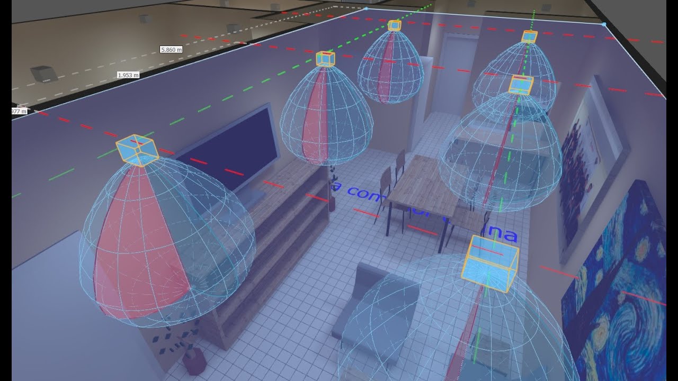This screenshot has width=678, height=381.
Task: Select the speaker box right of the TV
Action: 325,59
